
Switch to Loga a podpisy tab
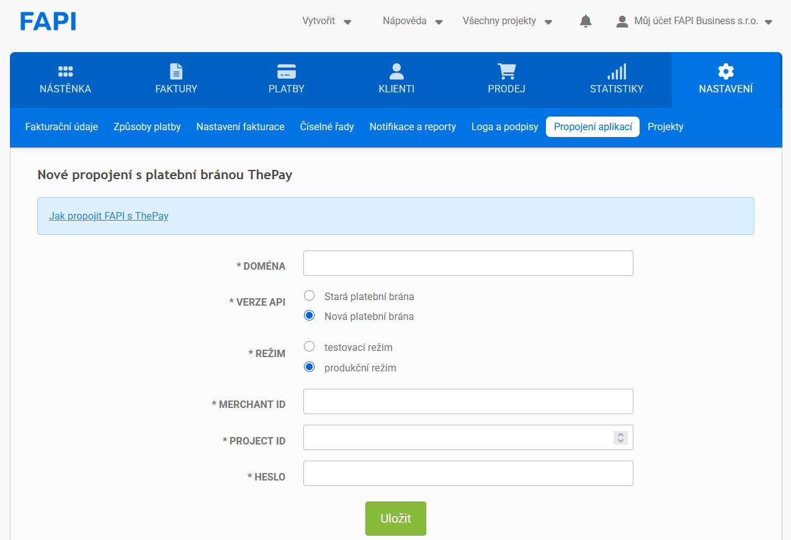[x=505, y=126]
